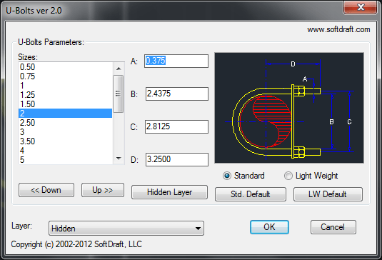Confirm with the OK button
This screenshot has height=260, width=382.
269,227
